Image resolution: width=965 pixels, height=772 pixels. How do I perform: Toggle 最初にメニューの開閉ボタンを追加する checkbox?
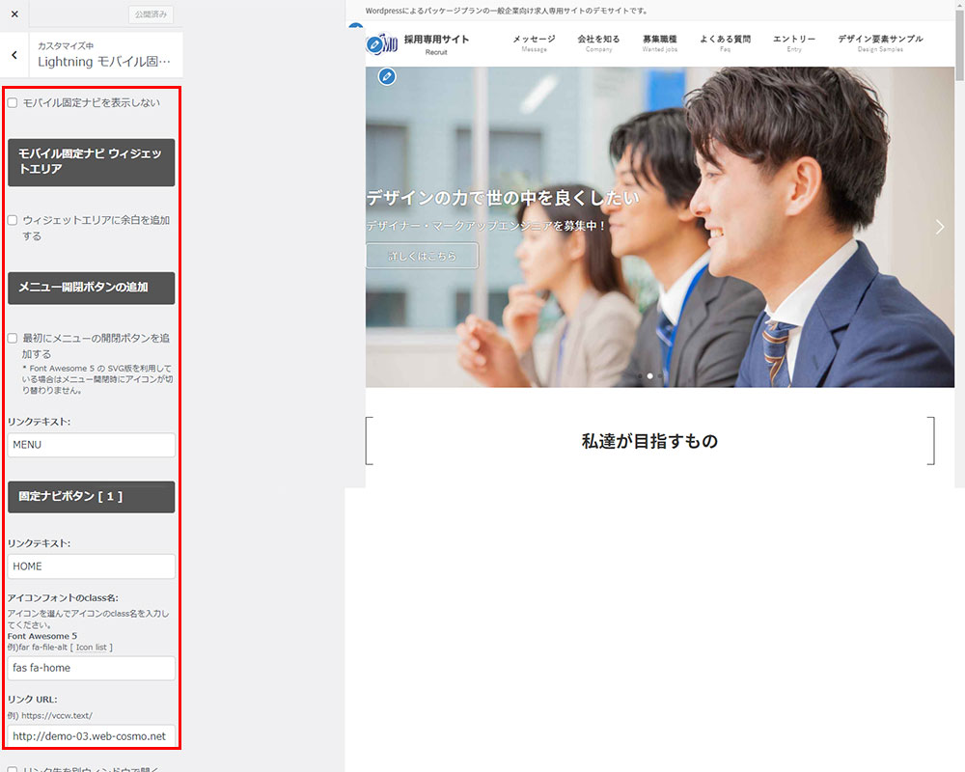[x=13, y=339]
